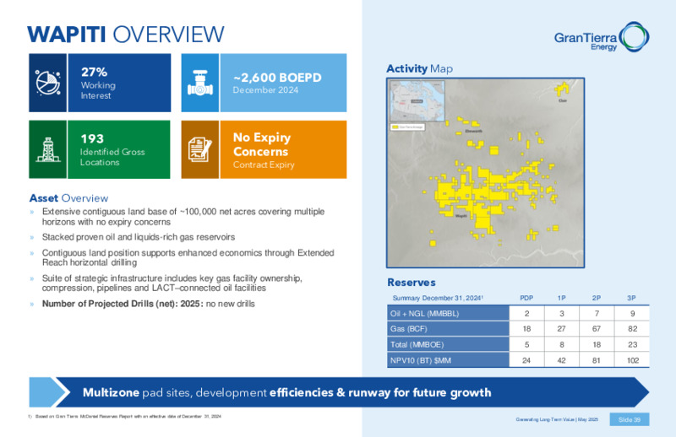Click the Slide 39 label box

pos(630,419)
